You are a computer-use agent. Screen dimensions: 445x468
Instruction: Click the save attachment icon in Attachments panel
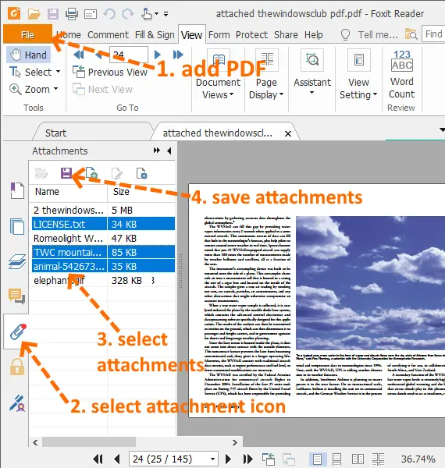66,173
